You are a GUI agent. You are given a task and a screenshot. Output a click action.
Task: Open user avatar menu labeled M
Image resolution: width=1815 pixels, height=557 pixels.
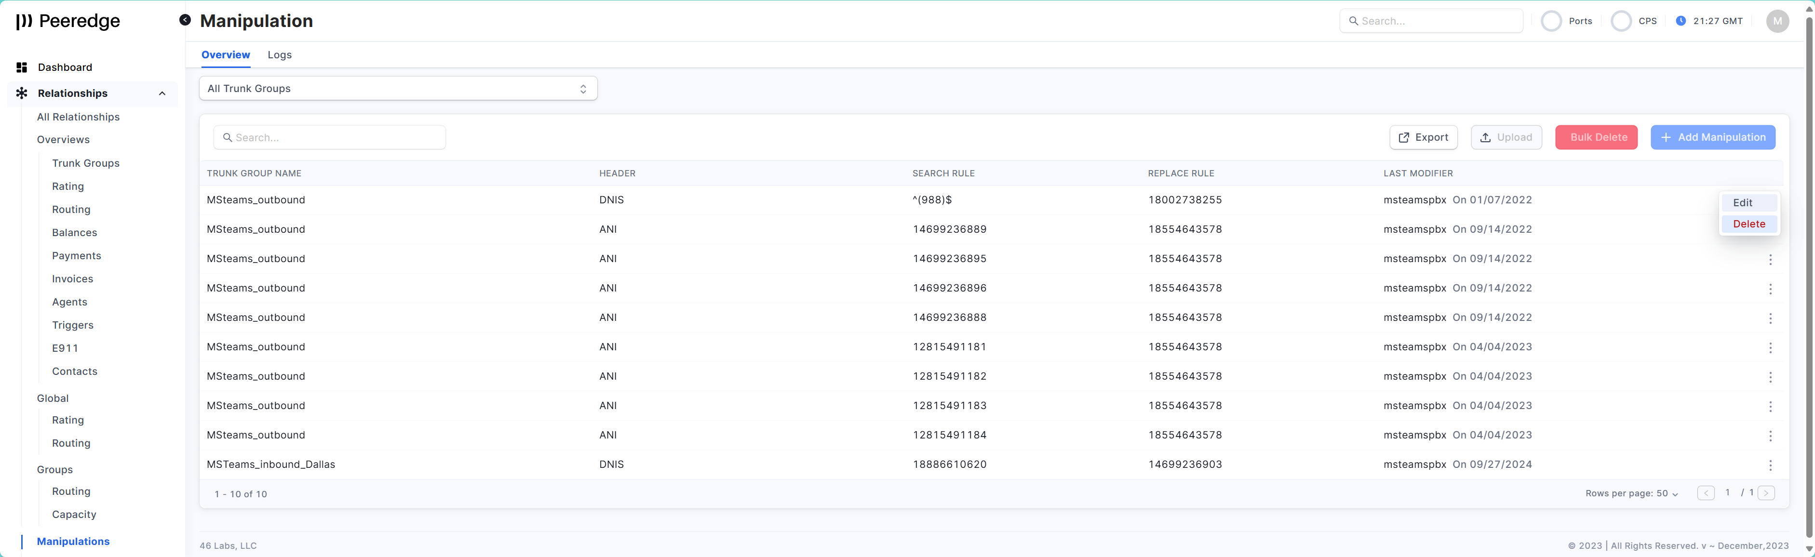point(1777,21)
